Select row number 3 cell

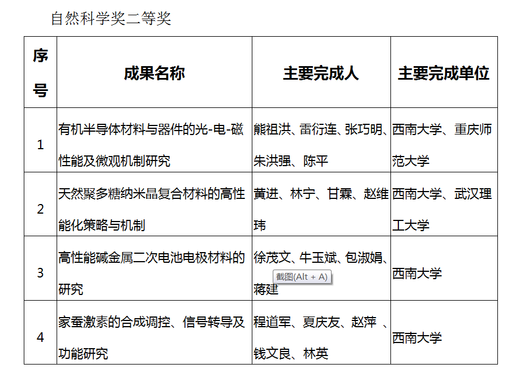click(x=40, y=274)
